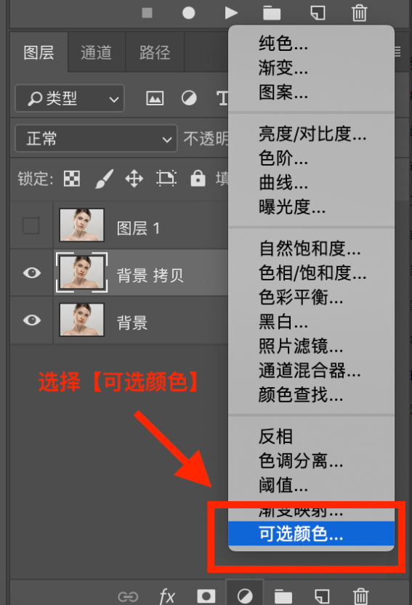Switch to the 通道 tab
Screen dimensions: 412x605
(96, 52)
